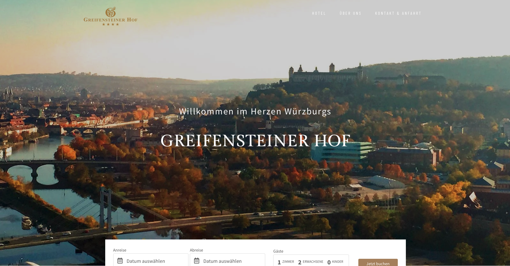Click the Abreise label
The height and width of the screenshot is (266, 510).
pyautogui.click(x=196, y=250)
